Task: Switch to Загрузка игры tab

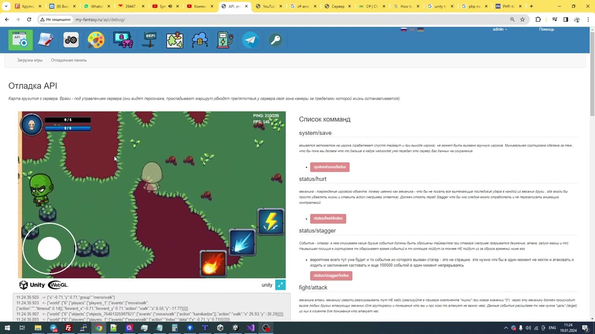Action: coord(30,60)
